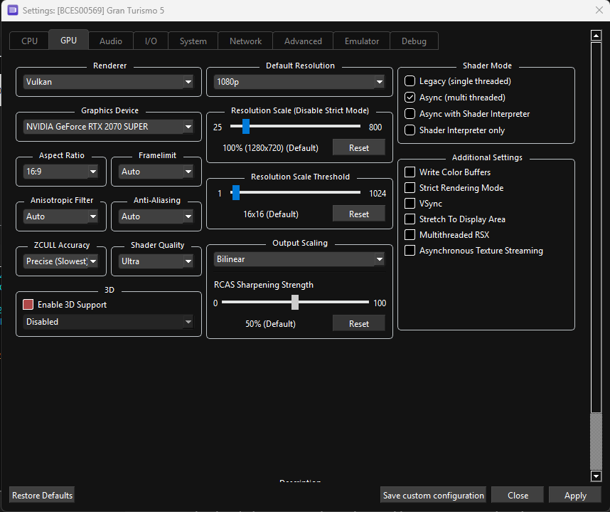
Task: Expand the Default Resolution 1080p dropdown
Action: (x=299, y=82)
